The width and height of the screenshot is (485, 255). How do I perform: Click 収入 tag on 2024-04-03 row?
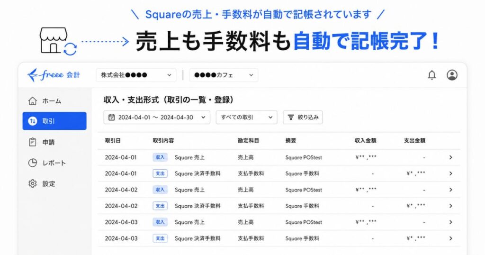[x=160, y=222]
